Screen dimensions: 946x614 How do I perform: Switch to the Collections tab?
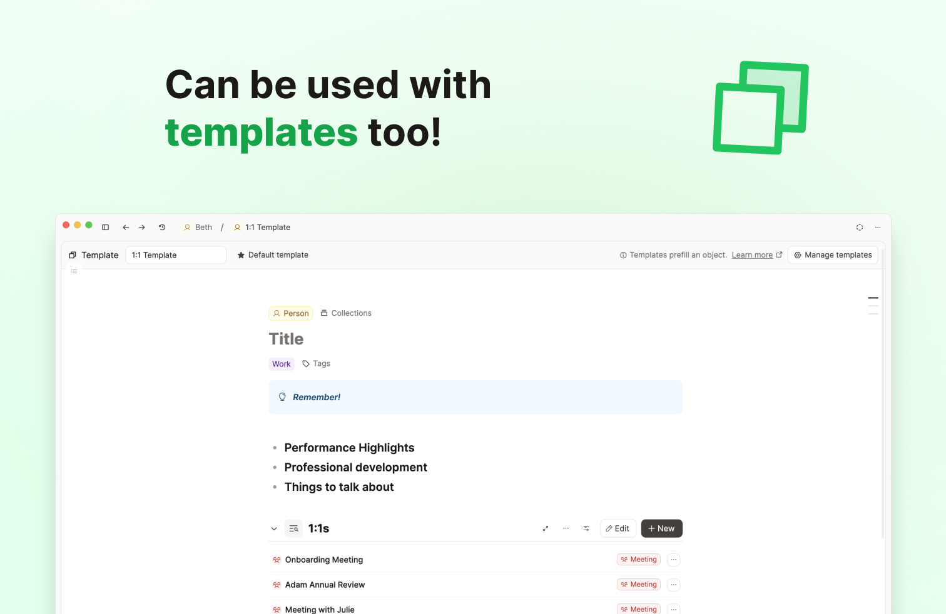coord(346,313)
